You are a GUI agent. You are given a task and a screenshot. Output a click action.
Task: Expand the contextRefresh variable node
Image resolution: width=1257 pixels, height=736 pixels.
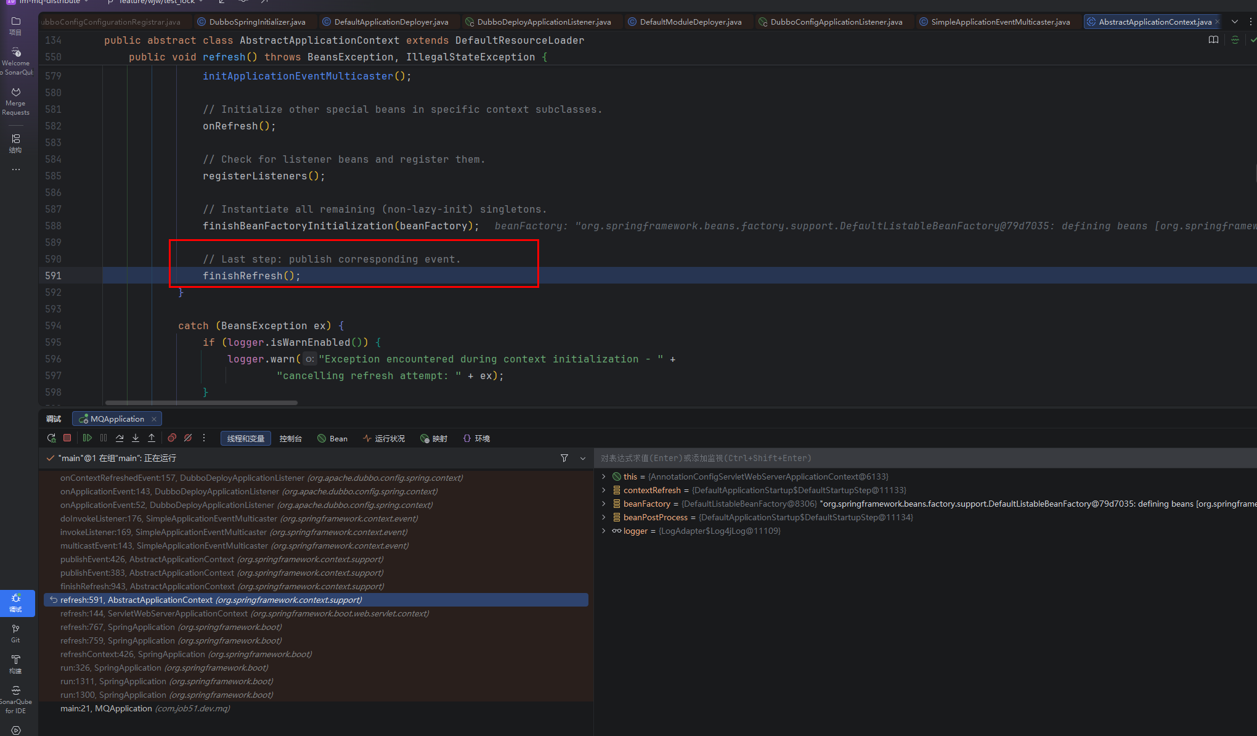point(603,490)
